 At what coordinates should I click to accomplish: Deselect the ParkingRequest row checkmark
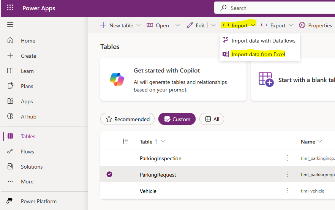[x=109, y=174]
